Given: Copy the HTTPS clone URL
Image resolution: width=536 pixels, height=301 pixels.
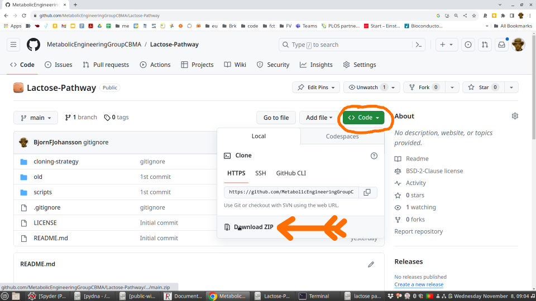Looking at the screenshot, I should click(x=367, y=192).
